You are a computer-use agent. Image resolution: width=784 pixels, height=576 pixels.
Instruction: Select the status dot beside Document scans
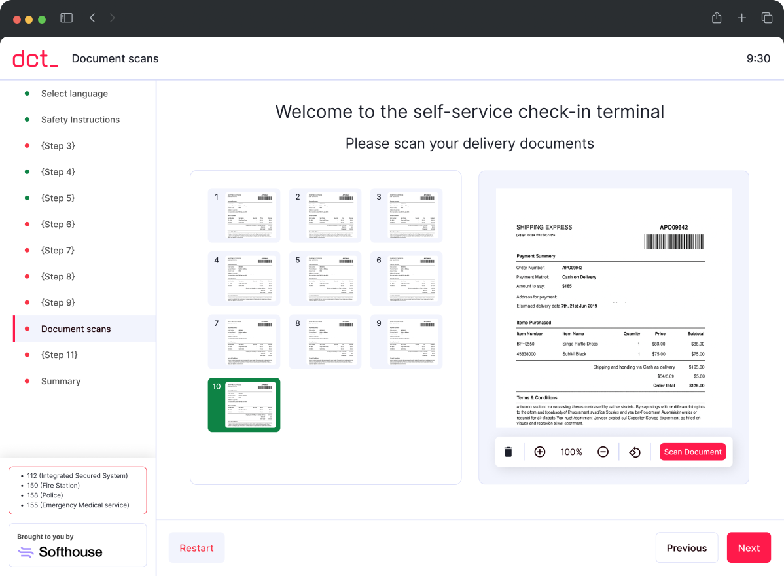(x=27, y=329)
